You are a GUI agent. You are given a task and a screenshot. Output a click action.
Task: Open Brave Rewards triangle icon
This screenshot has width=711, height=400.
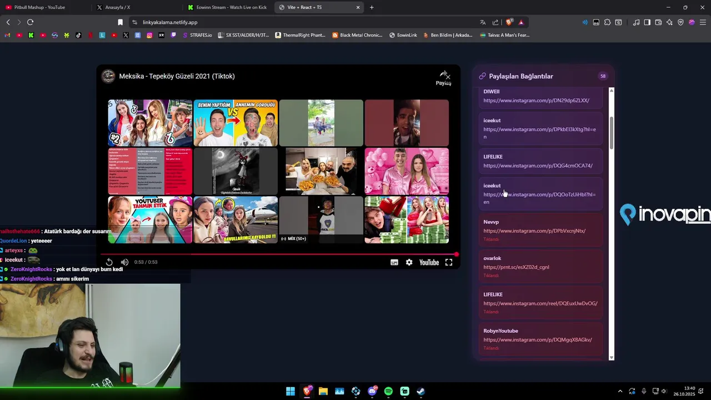click(x=521, y=22)
